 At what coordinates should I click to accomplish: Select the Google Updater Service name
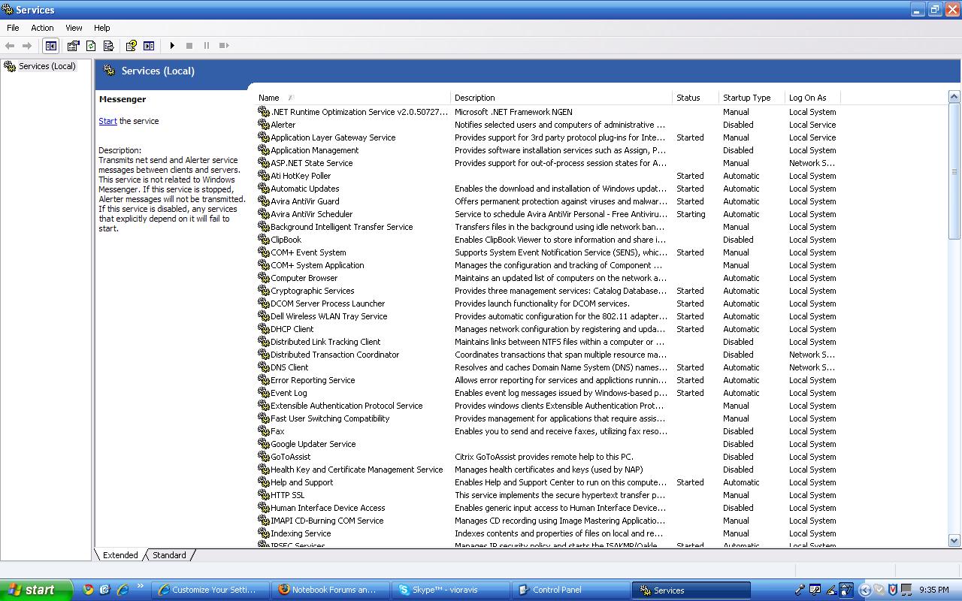(x=313, y=444)
